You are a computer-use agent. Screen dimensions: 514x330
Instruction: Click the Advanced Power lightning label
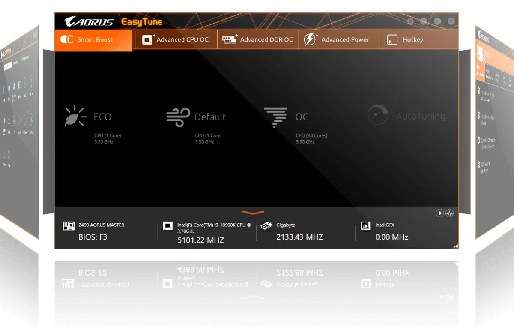point(339,39)
